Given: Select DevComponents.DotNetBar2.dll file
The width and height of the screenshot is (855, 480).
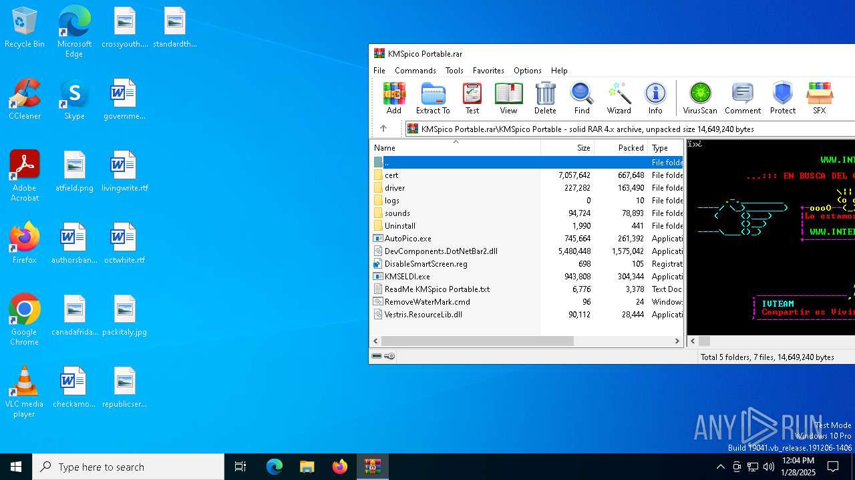Looking at the screenshot, I should [x=527, y=251].
